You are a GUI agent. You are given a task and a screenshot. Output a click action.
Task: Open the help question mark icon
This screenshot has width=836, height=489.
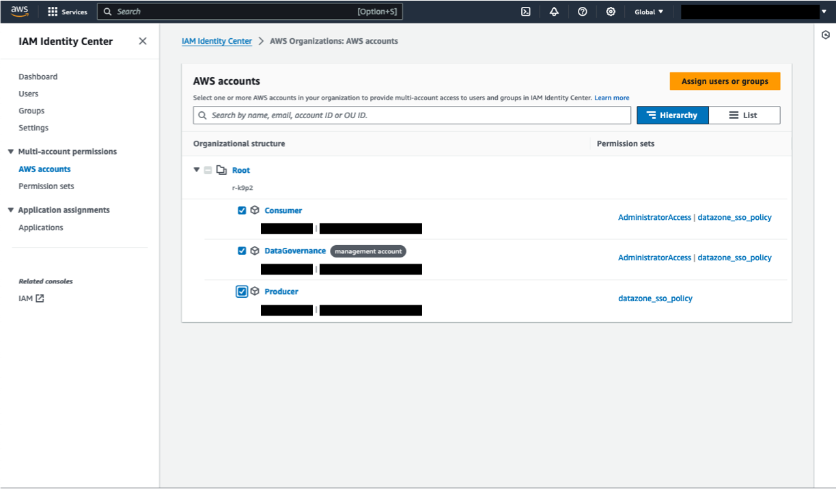(583, 12)
